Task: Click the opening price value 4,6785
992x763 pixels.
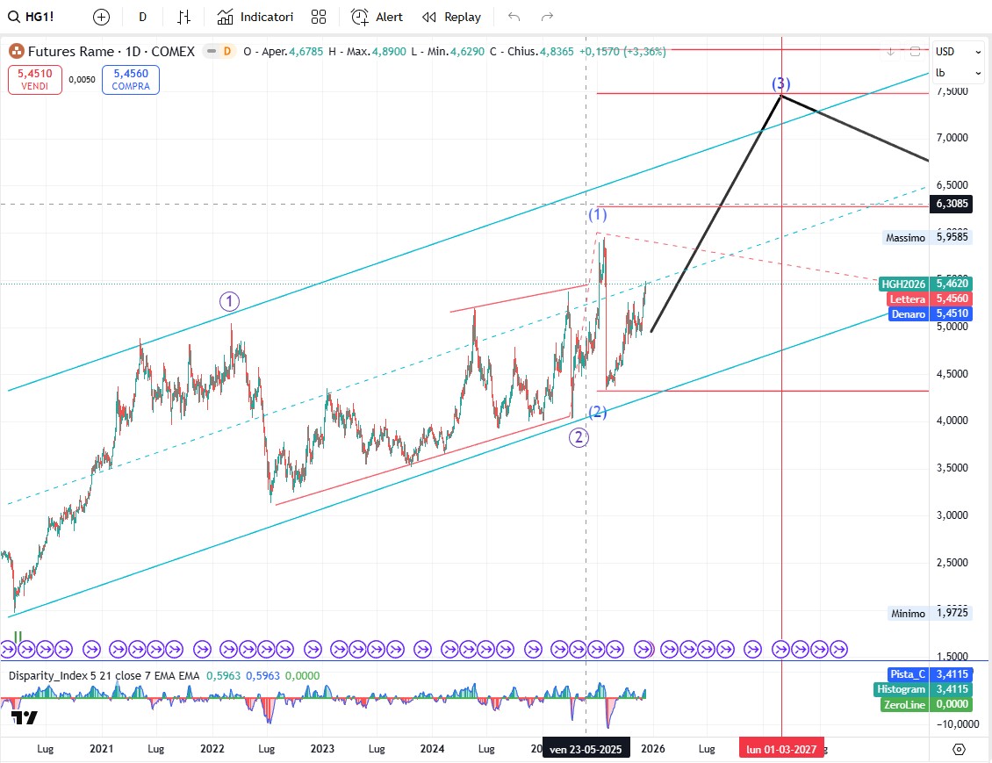Action: [x=306, y=51]
